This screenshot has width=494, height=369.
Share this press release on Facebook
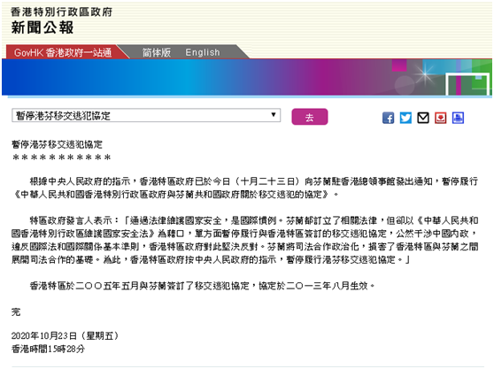click(x=388, y=118)
